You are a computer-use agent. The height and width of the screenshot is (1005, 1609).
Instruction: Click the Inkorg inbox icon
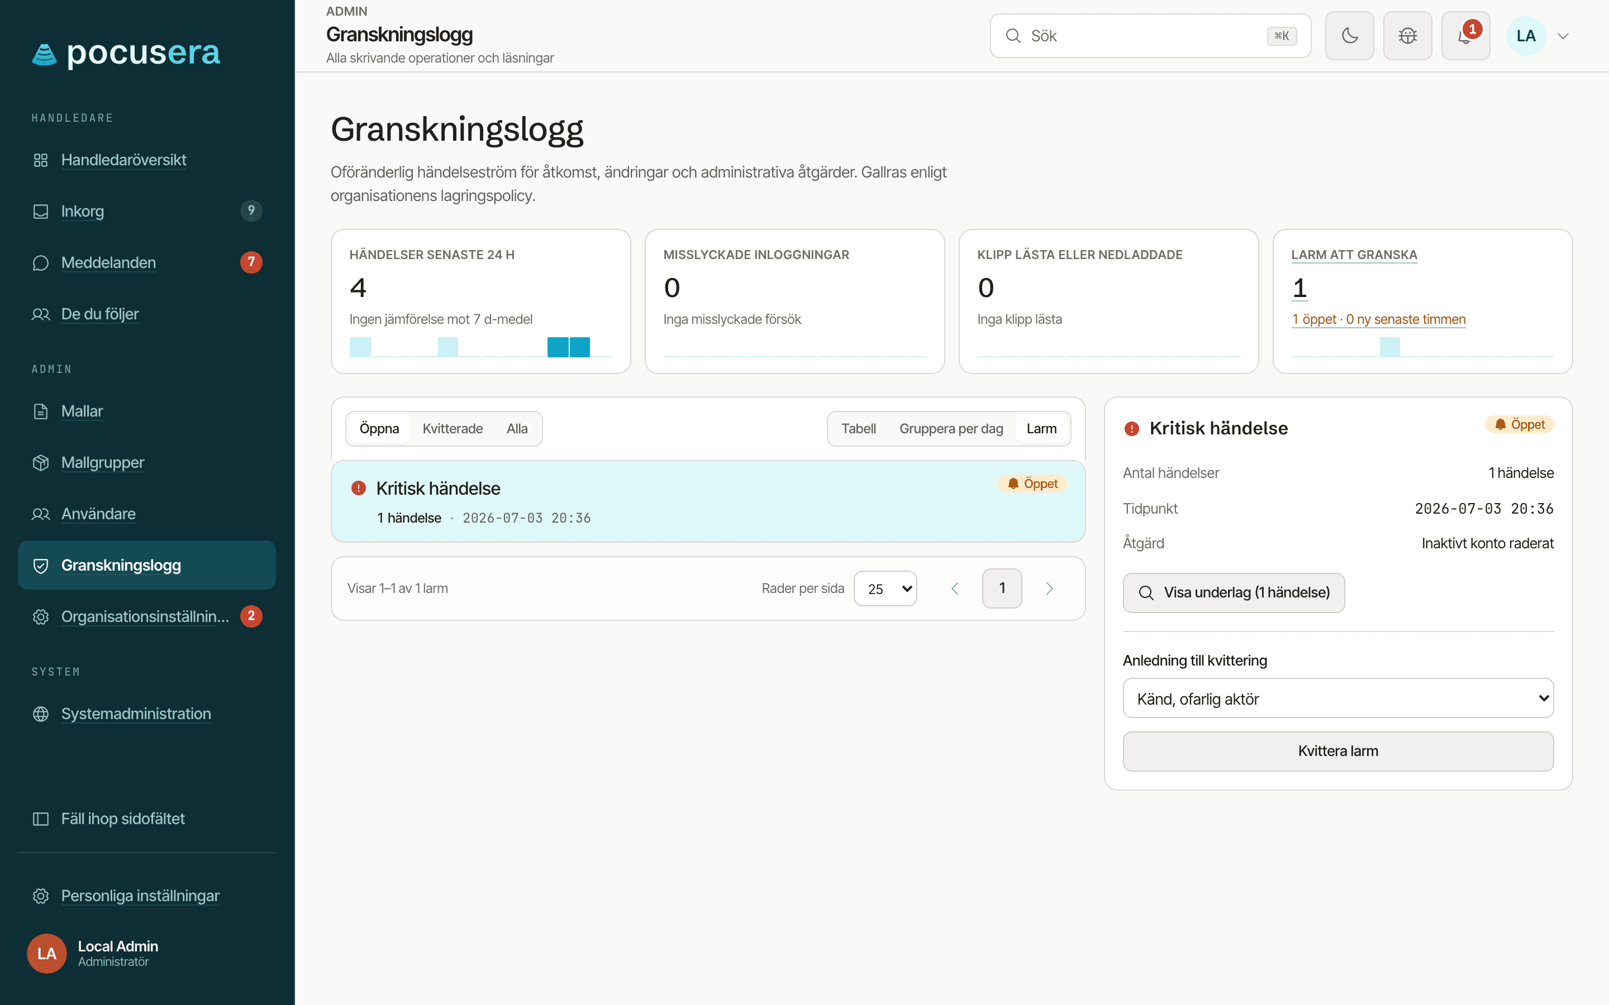tap(41, 212)
